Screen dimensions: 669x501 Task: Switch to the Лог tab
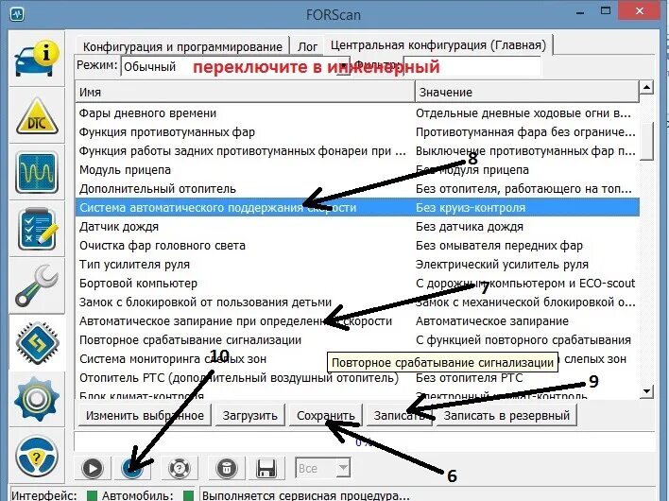click(x=307, y=46)
